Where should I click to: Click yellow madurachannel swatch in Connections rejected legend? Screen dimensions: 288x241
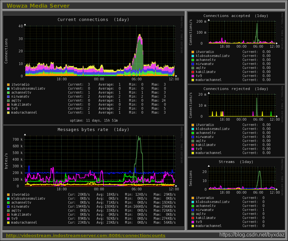193,153
